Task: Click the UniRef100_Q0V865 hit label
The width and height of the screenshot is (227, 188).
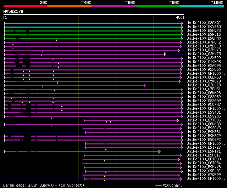Action: point(204,27)
